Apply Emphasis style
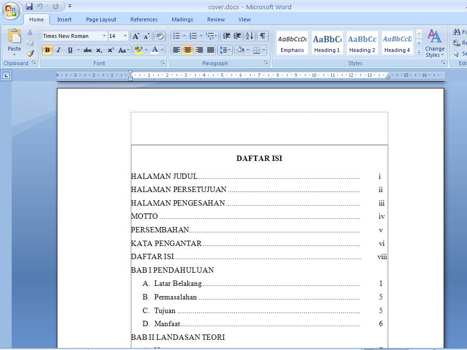Image resolution: width=467 pixels, height=350 pixels. click(292, 43)
